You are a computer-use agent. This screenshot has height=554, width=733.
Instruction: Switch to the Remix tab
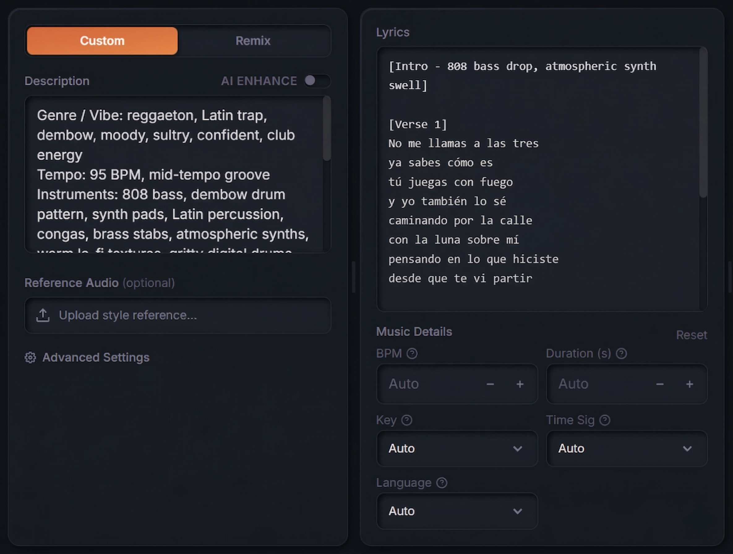tap(252, 40)
